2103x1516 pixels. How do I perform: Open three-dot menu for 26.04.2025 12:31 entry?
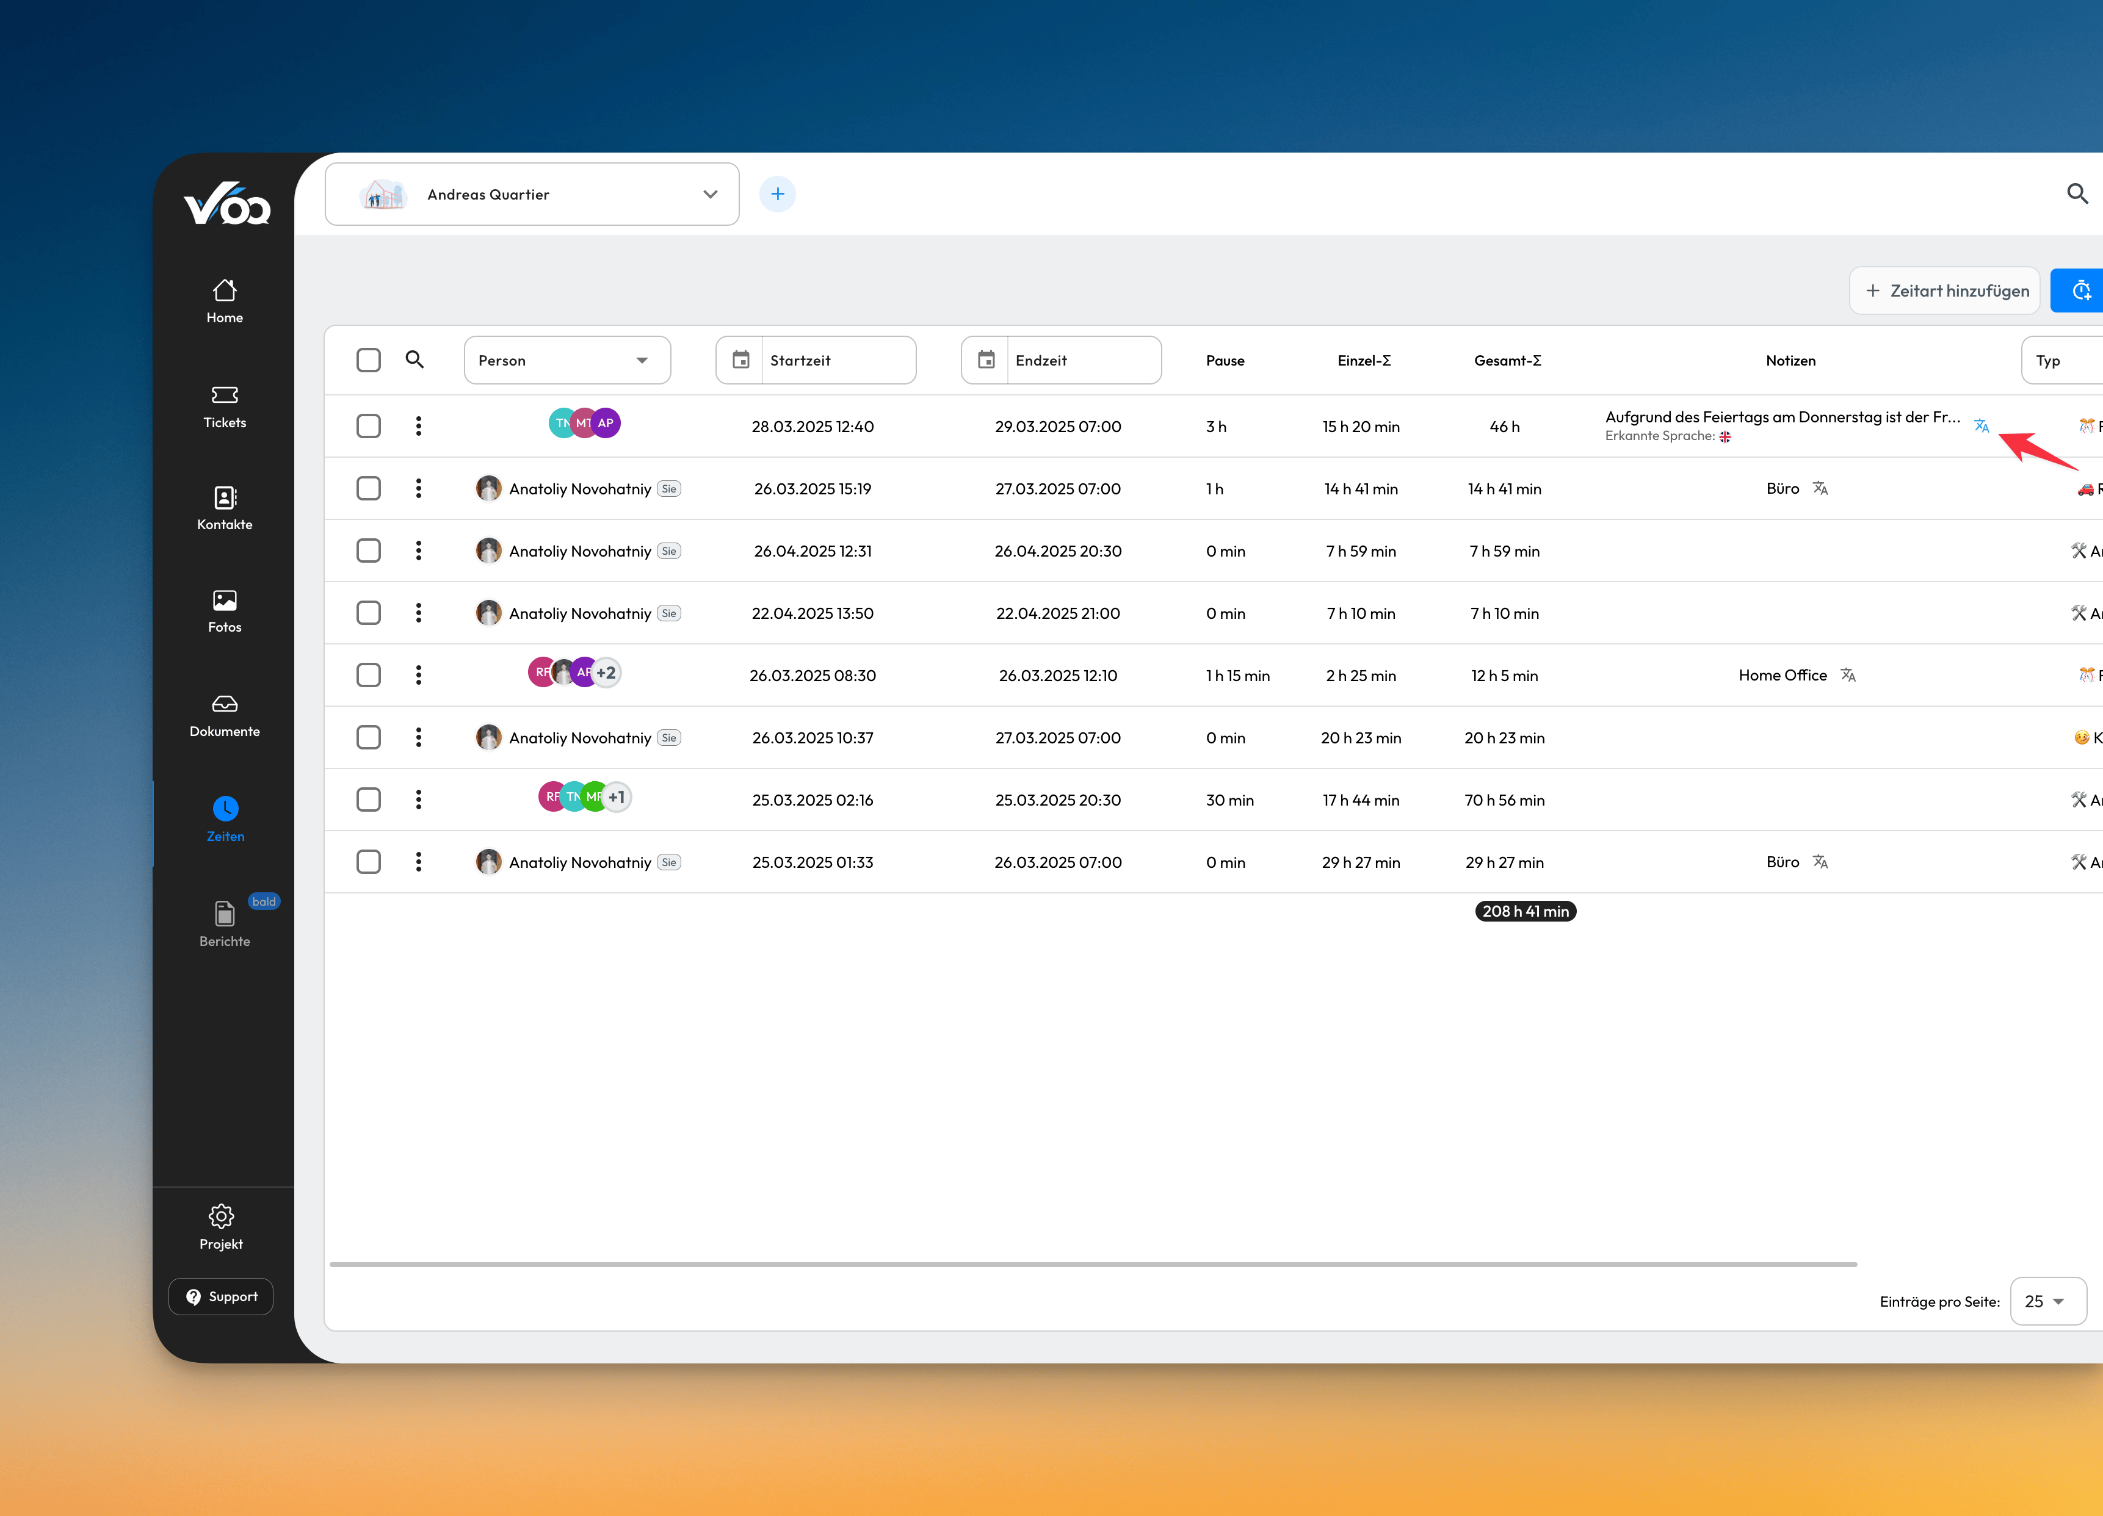click(418, 550)
